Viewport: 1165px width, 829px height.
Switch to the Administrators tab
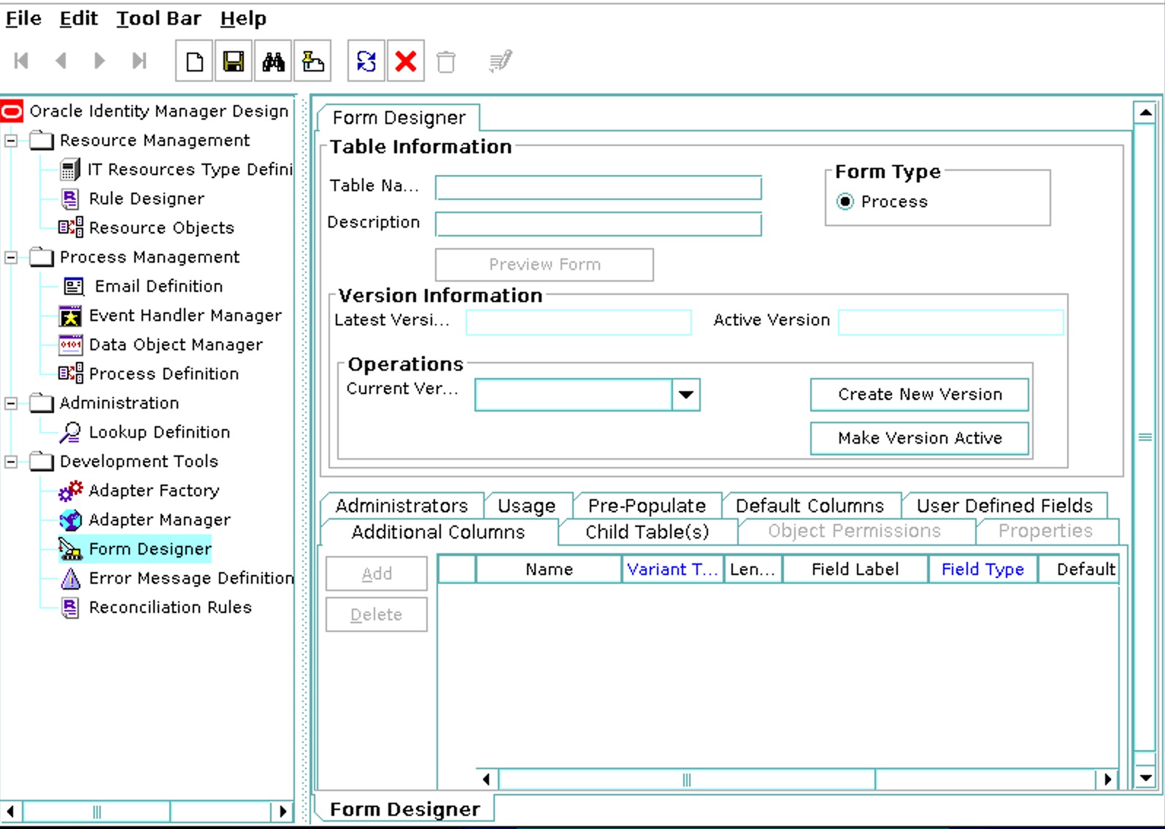[x=401, y=506]
